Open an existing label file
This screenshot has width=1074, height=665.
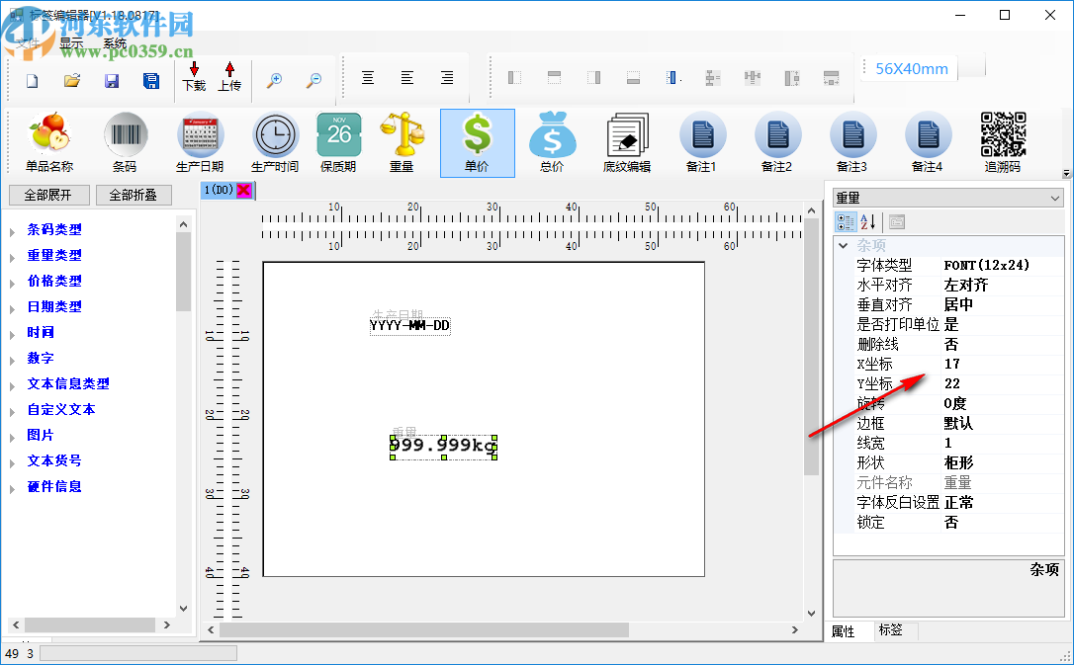[x=72, y=81]
